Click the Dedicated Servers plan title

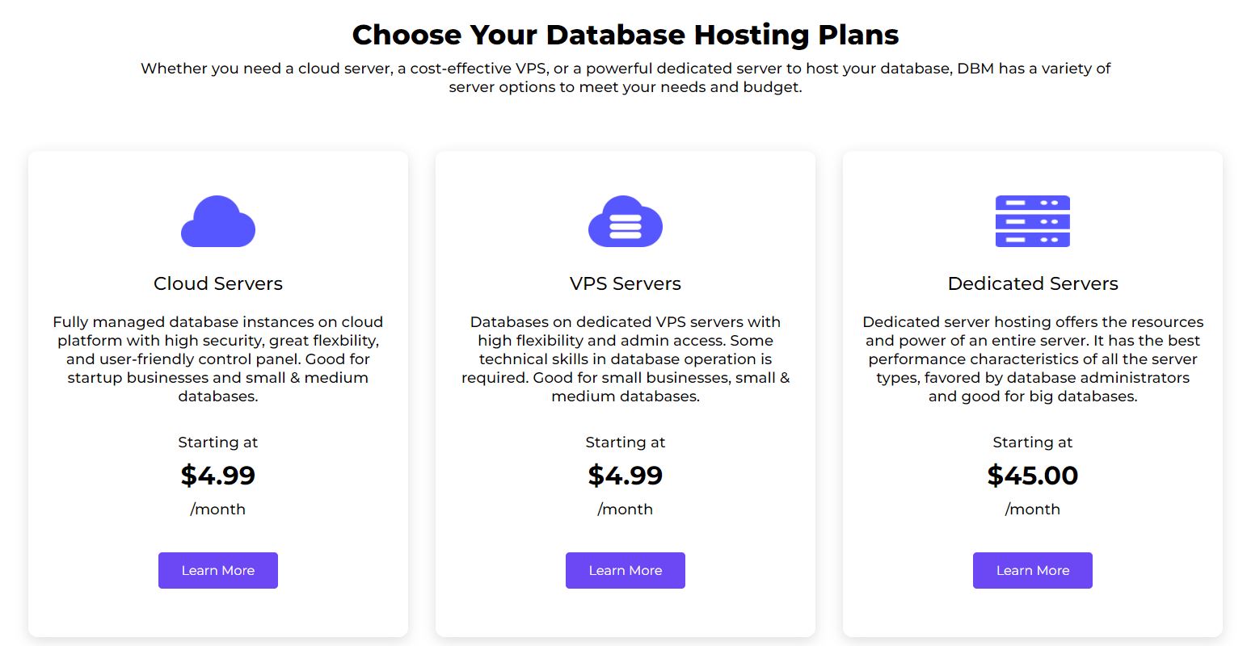[x=1033, y=283]
